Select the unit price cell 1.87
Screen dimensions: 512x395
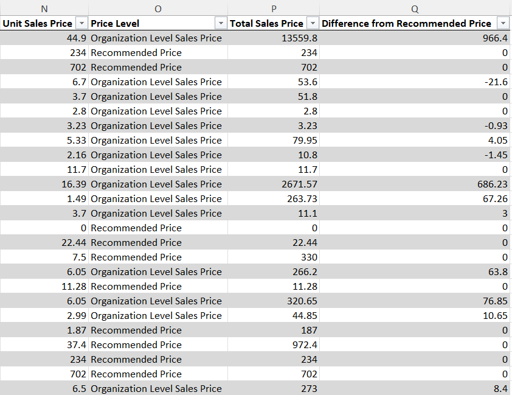(44, 330)
